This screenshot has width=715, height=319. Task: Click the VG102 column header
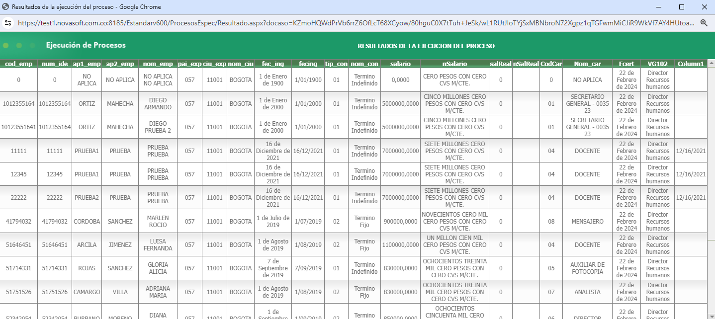click(658, 64)
